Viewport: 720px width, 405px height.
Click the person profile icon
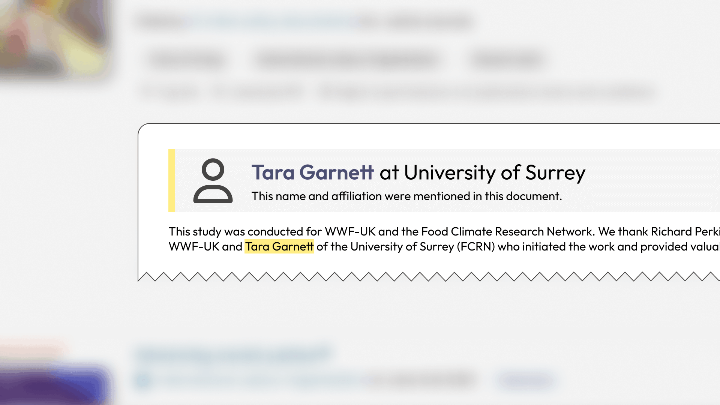pyautogui.click(x=213, y=181)
